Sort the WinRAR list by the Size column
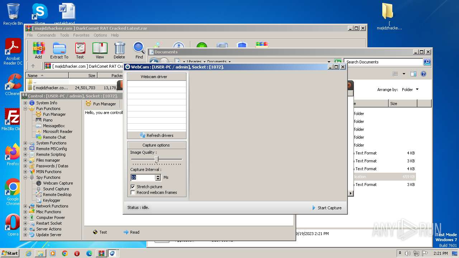The height and width of the screenshot is (258, 459). pyautogui.click(x=83, y=76)
